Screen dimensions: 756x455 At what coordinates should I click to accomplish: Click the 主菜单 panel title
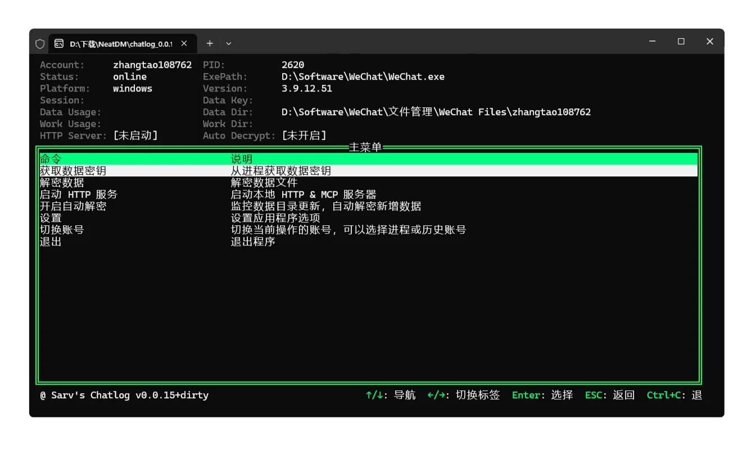(365, 147)
